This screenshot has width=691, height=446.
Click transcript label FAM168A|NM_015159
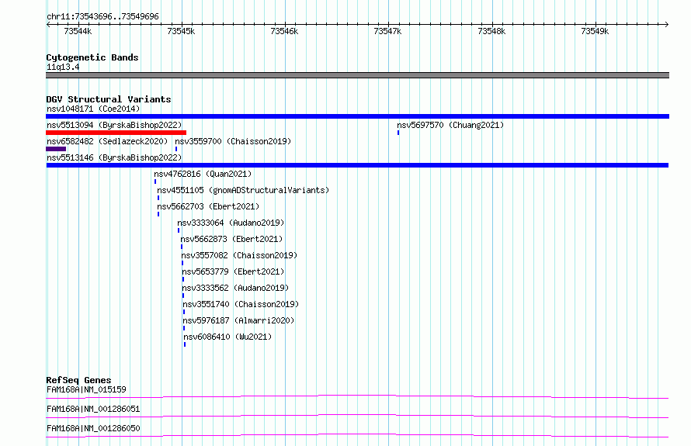click(x=86, y=389)
